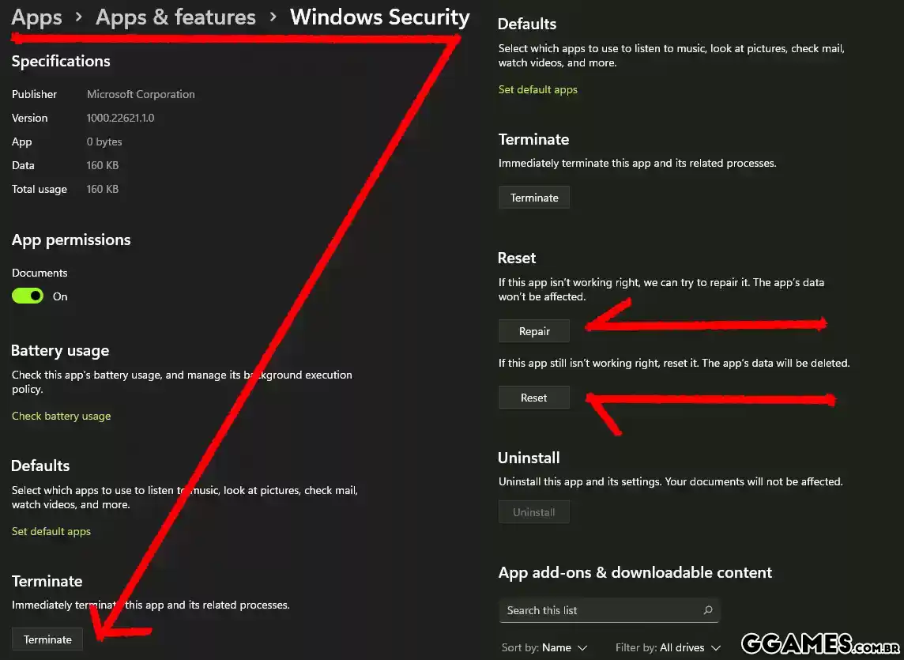Select the Windows Security breadcrumb title
The image size is (904, 660).
tap(379, 17)
